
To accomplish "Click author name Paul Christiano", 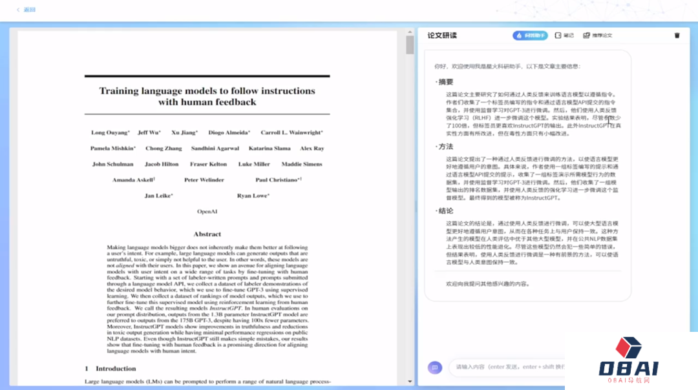I will point(279,180).
